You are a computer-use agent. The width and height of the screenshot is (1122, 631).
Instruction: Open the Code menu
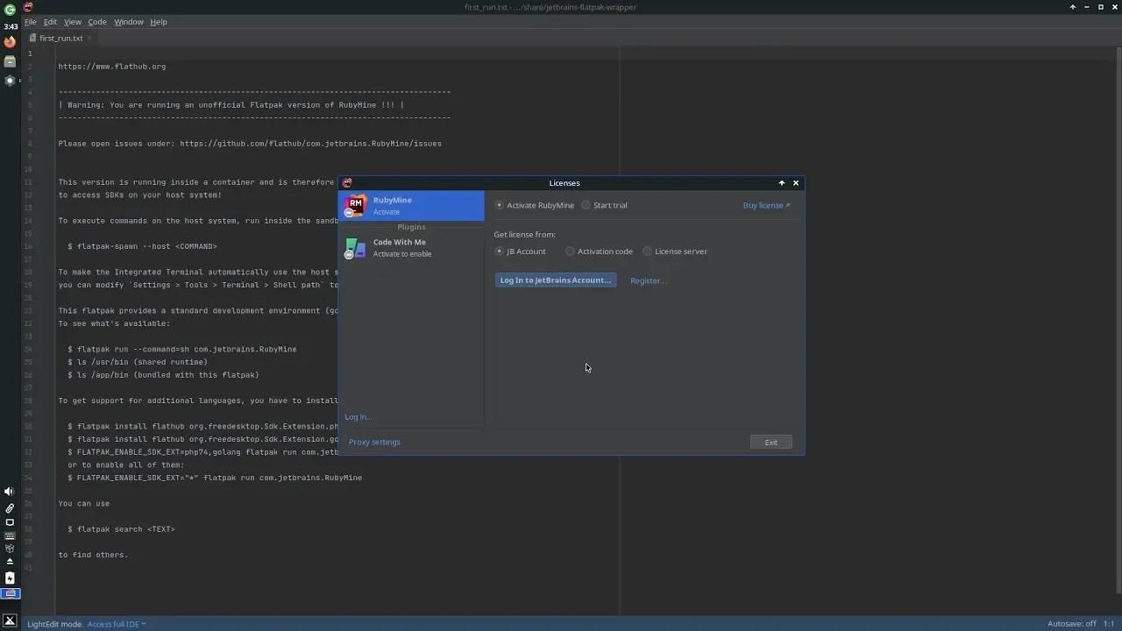coord(96,22)
